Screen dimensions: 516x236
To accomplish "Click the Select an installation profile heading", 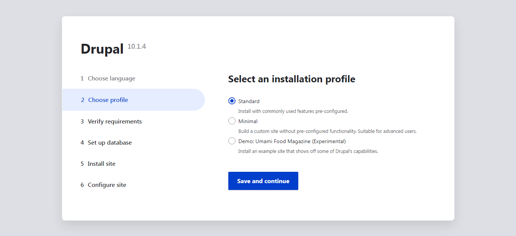I will 291,79.
